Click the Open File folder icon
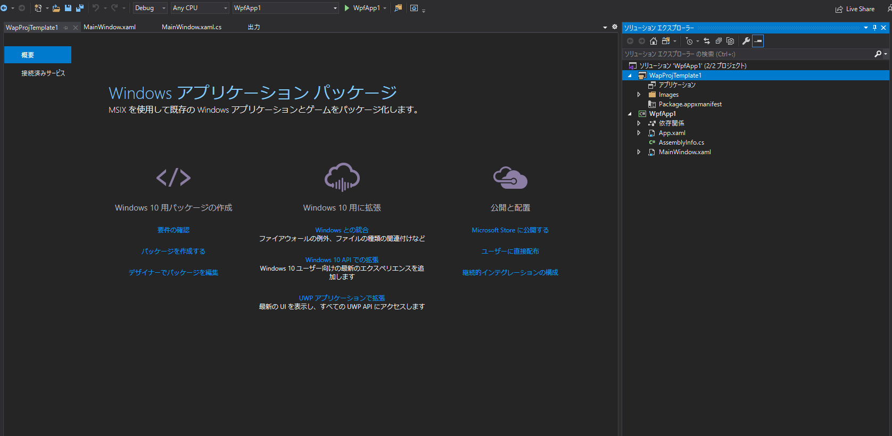The height and width of the screenshot is (436, 892). 56,8
